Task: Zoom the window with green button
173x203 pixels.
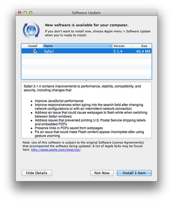Action: [x=31, y=13]
